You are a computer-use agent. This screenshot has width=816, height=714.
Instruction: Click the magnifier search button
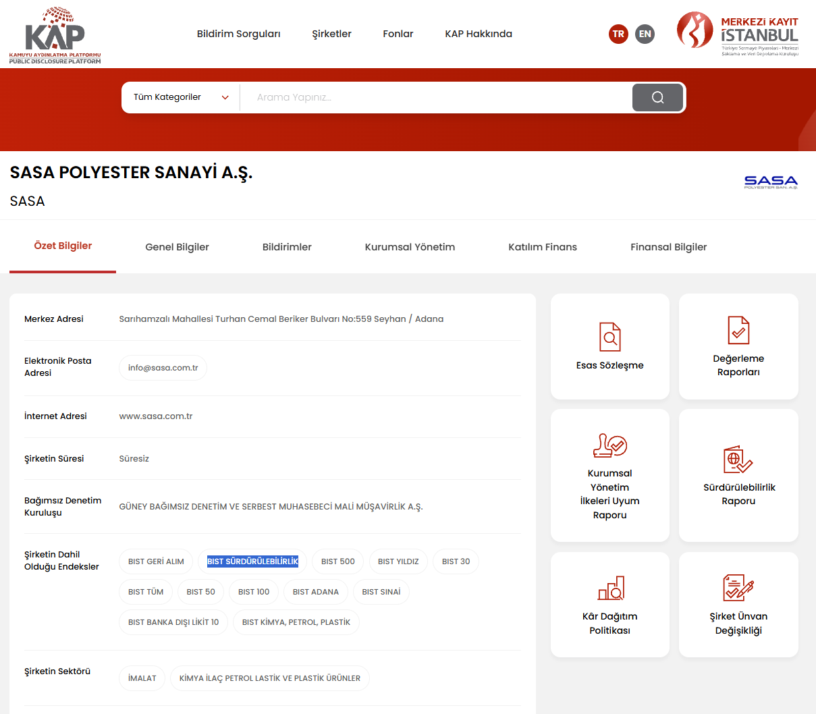click(657, 98)
